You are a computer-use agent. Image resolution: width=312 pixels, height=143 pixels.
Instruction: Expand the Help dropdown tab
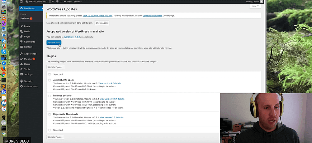coord(255,6)
